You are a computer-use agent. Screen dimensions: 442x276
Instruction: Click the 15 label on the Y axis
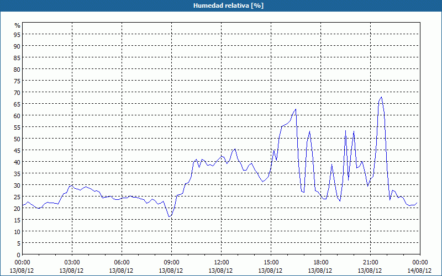tap(17, 220)
